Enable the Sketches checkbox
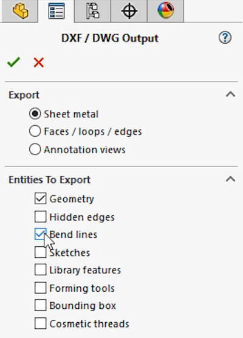This screenshot has height=338, width=243. coord(40,252)
